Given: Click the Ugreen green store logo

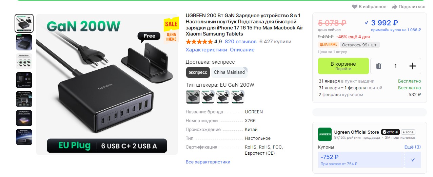Looking at the screenshot, I should [324, 134].
